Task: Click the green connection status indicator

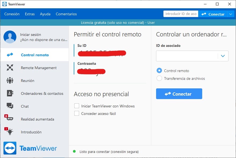Action: point(74,151)
